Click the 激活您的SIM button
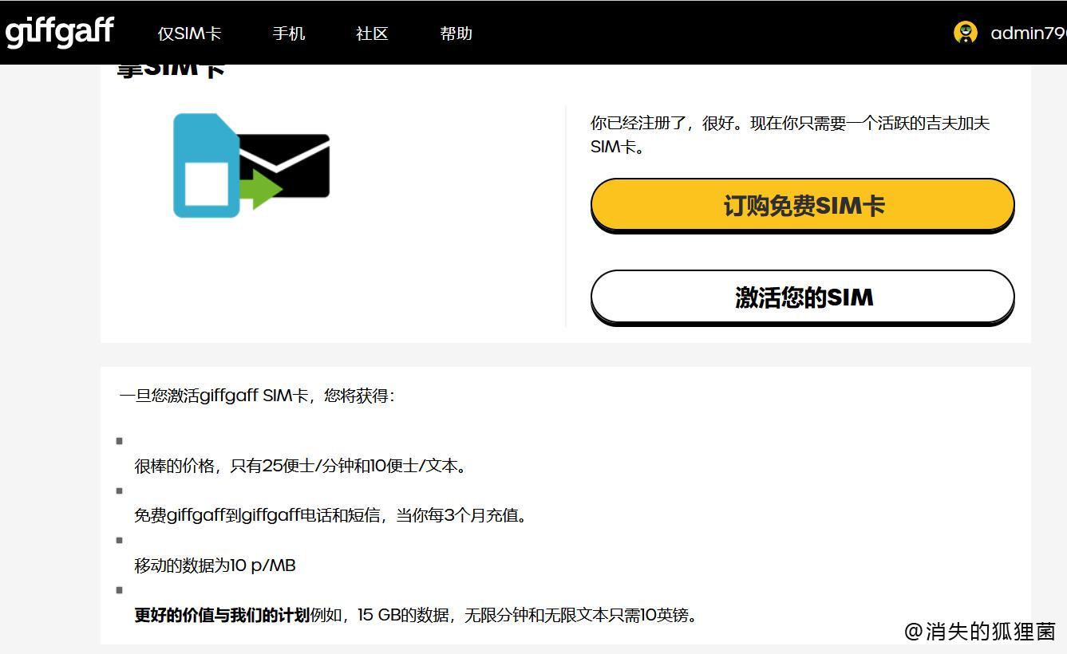The height and width of the screenshot is (654, 1067). (x=802, y=297)
